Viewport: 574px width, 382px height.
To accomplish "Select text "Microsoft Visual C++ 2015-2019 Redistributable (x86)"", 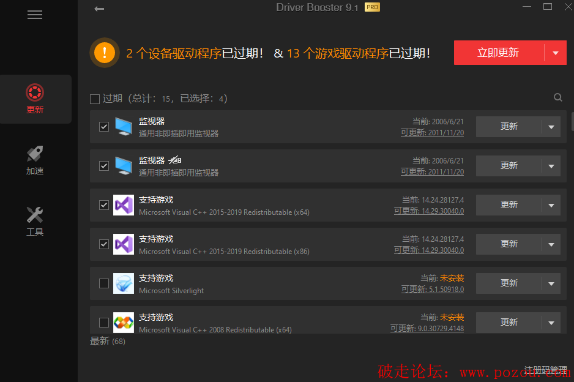I will 224,252.
